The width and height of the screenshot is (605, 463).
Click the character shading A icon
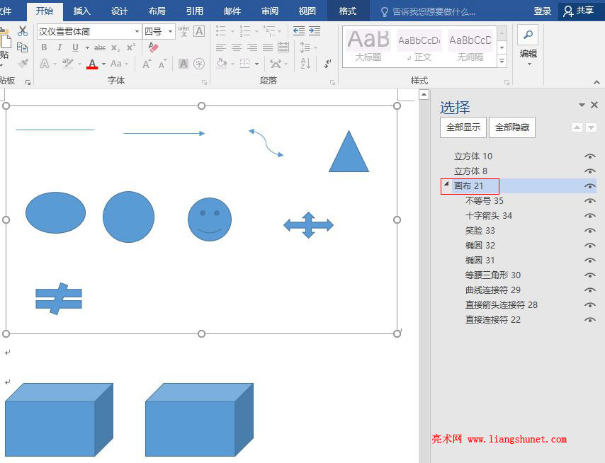[x=183, y=64]
